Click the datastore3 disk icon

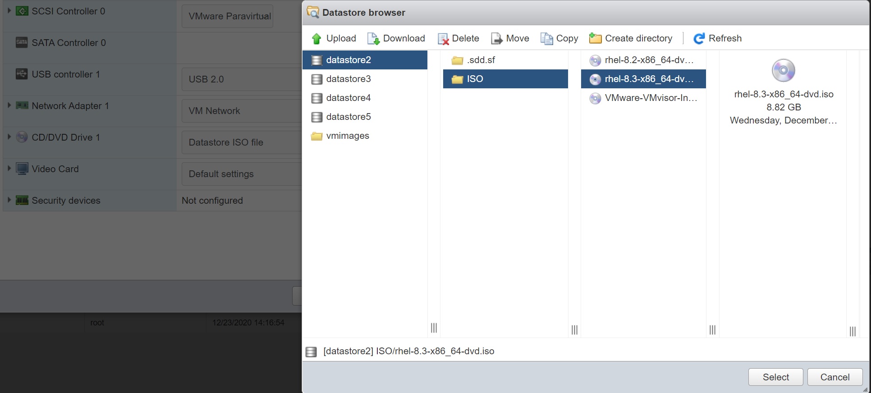click(x=317, y=79)
